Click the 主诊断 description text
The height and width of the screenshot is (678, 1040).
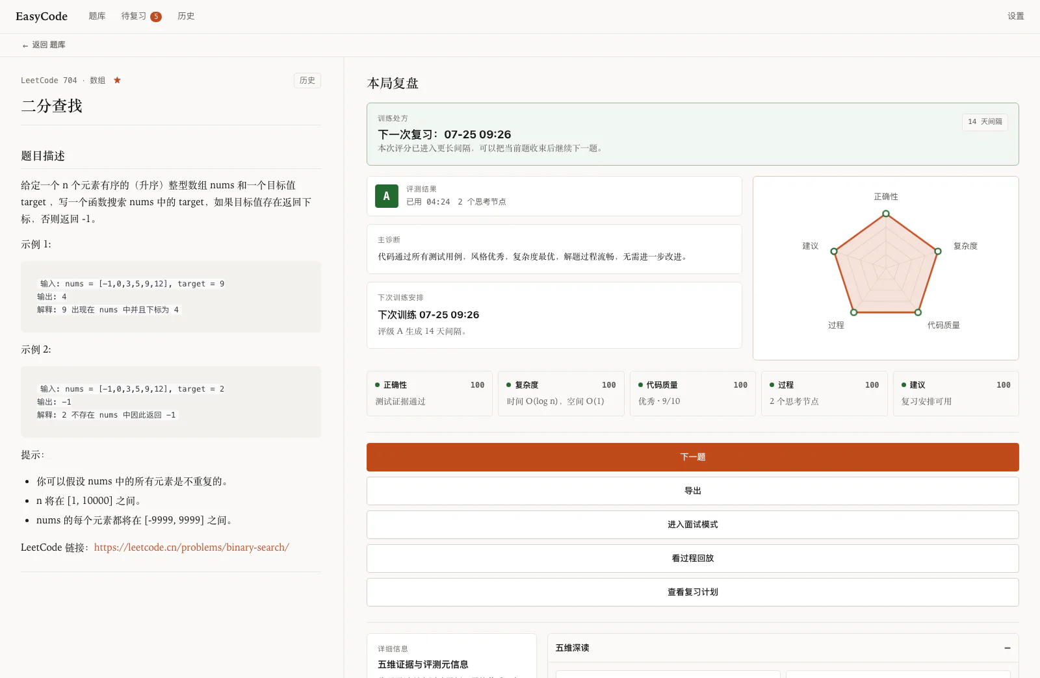click(534, 257)
